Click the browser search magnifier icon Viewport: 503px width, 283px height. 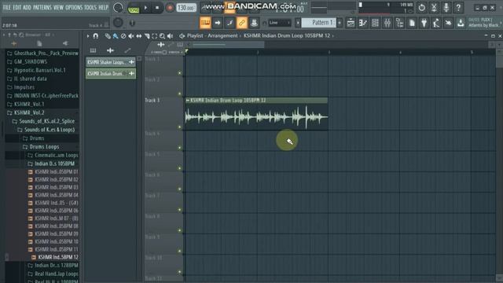21,35
